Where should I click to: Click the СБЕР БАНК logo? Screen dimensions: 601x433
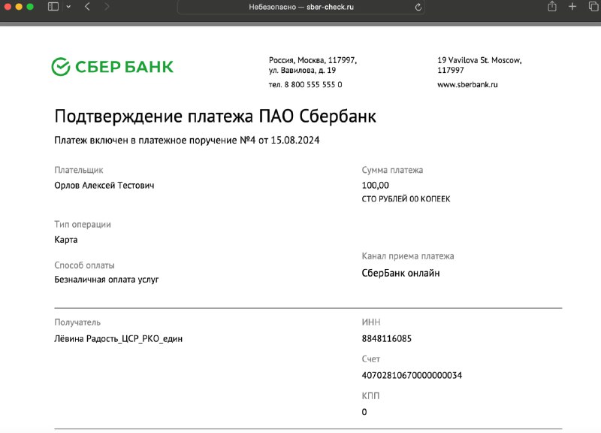pyautogui.click(x=112, y=67)
